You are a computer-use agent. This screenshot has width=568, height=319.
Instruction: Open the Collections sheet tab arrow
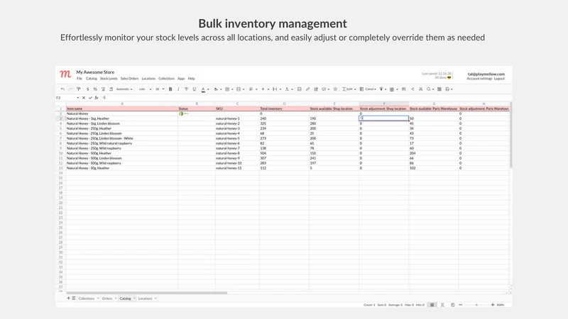point(98,298)
